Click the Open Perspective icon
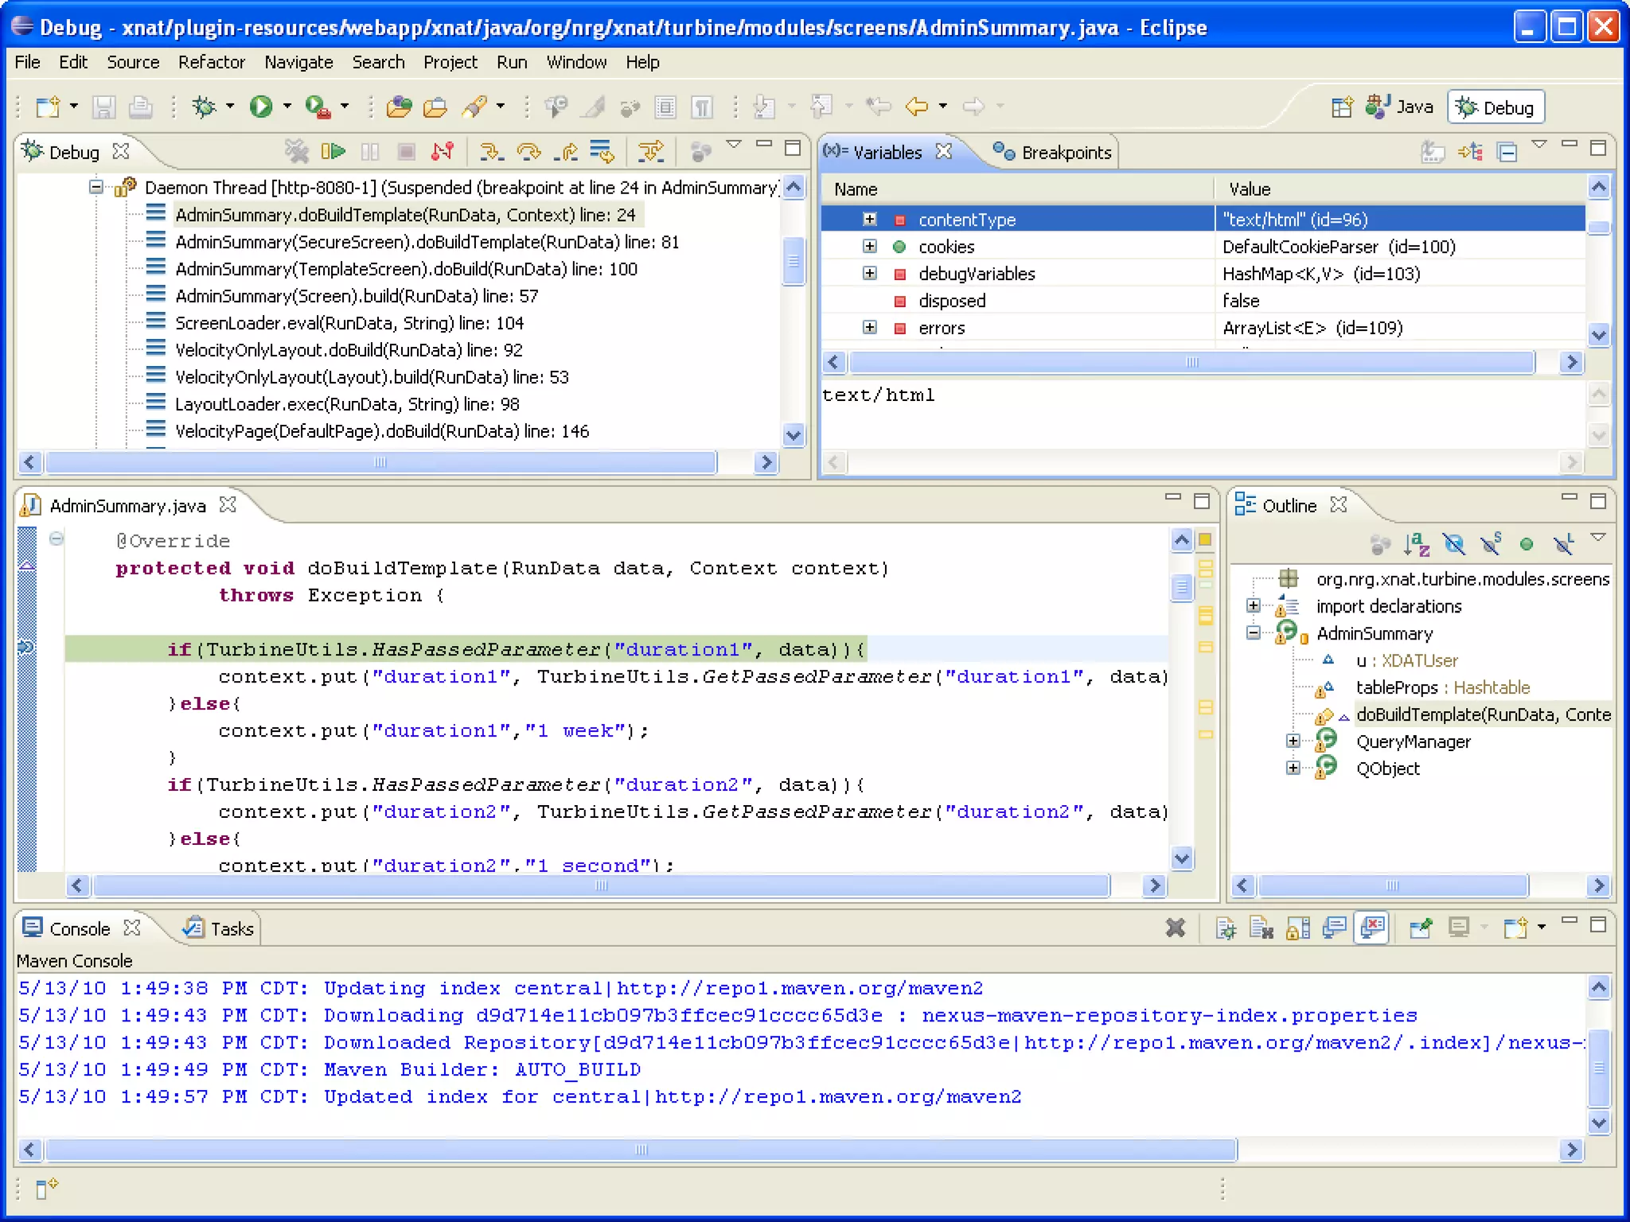This screenshot has height=1222, width=1630. point(1342,107)
